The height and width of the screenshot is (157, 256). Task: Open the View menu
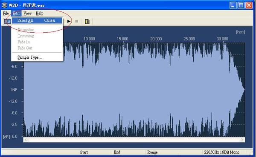tap(27, 13)
